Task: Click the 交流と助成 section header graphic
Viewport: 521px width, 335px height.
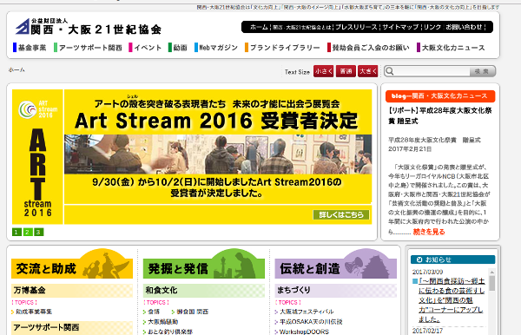Action: 72,264
